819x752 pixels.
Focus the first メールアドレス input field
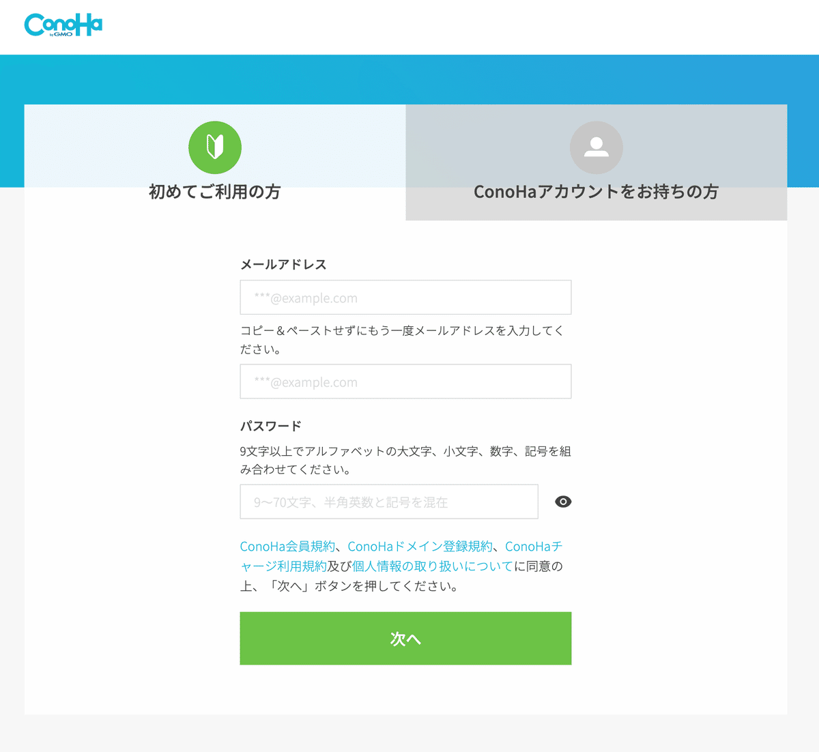coord(405,298)
